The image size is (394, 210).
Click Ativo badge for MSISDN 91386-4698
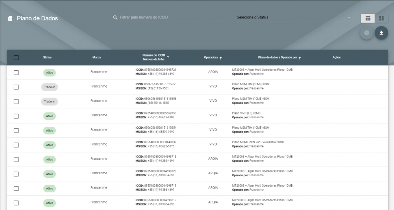pos(50,174)
